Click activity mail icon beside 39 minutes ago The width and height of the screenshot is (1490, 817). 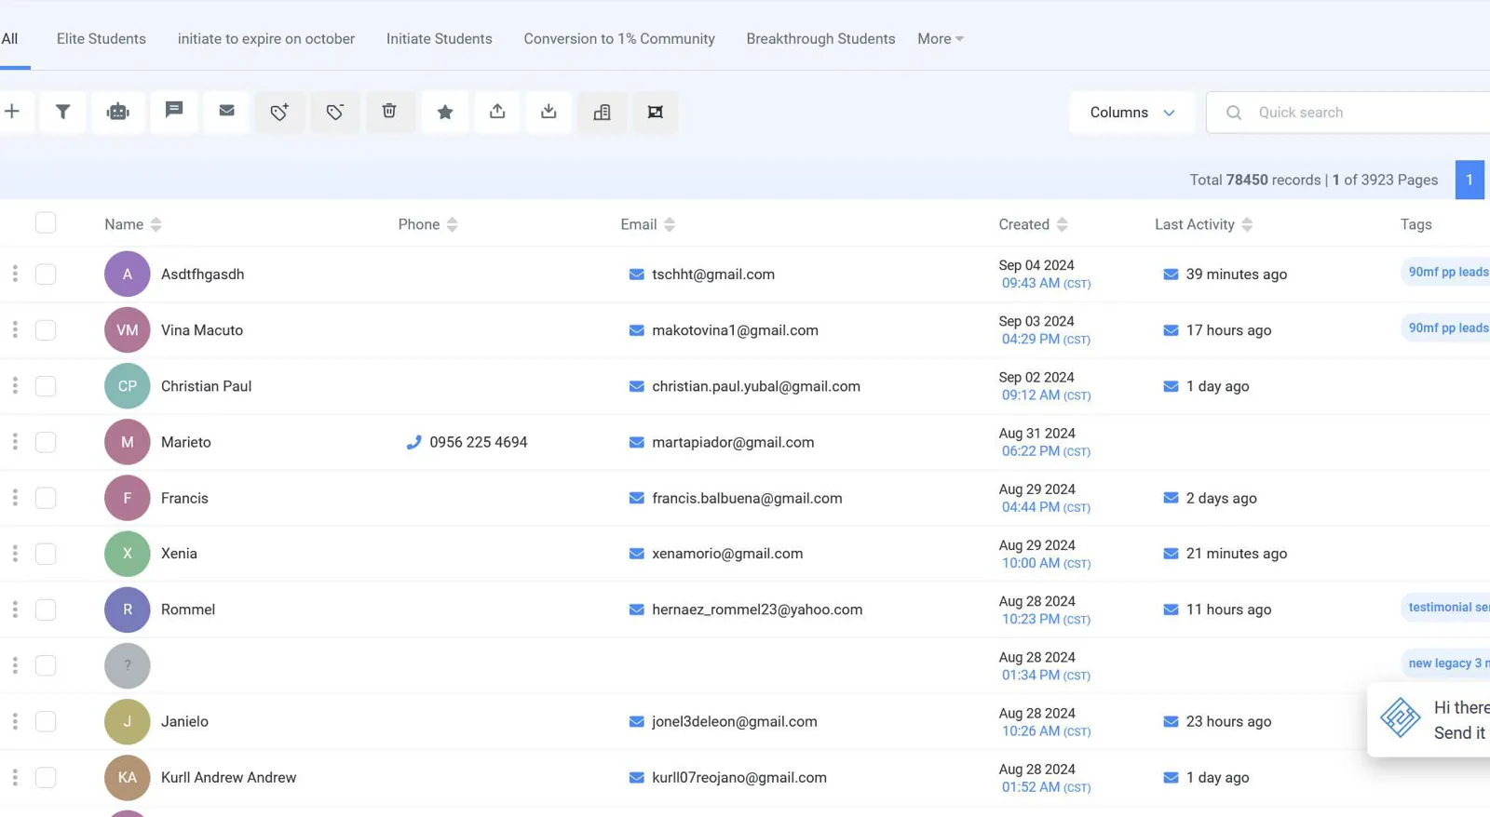coord(1171,275)
